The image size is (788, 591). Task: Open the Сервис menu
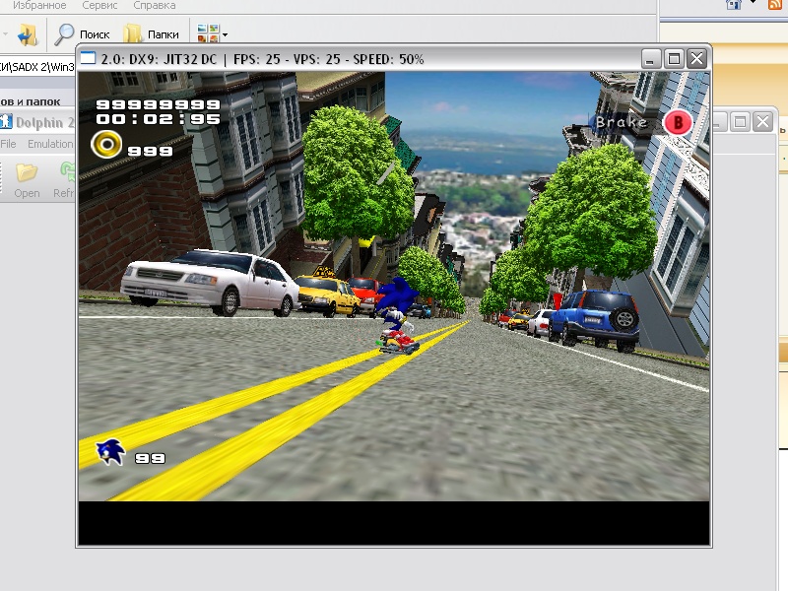click(99, 6)
